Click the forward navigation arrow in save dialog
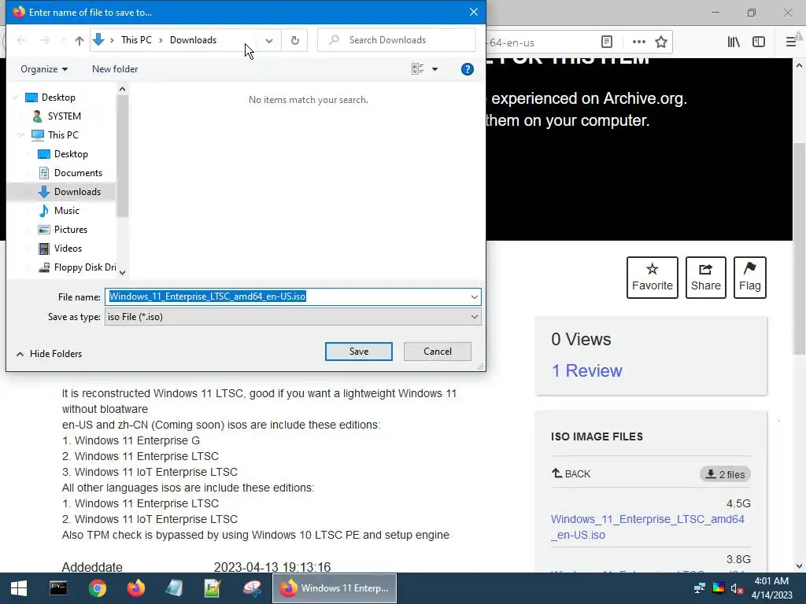 [x=45, y=40]
